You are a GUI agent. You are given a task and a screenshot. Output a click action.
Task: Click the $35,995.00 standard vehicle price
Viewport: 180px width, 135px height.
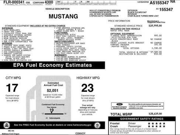pos(155,25)
